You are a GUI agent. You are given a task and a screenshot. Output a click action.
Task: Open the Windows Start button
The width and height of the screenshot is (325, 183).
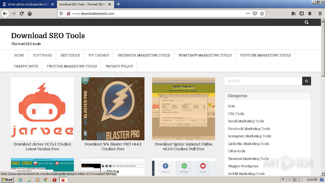[x=7, y=180]
